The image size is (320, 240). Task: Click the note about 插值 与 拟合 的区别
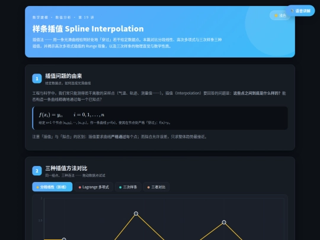120,136
